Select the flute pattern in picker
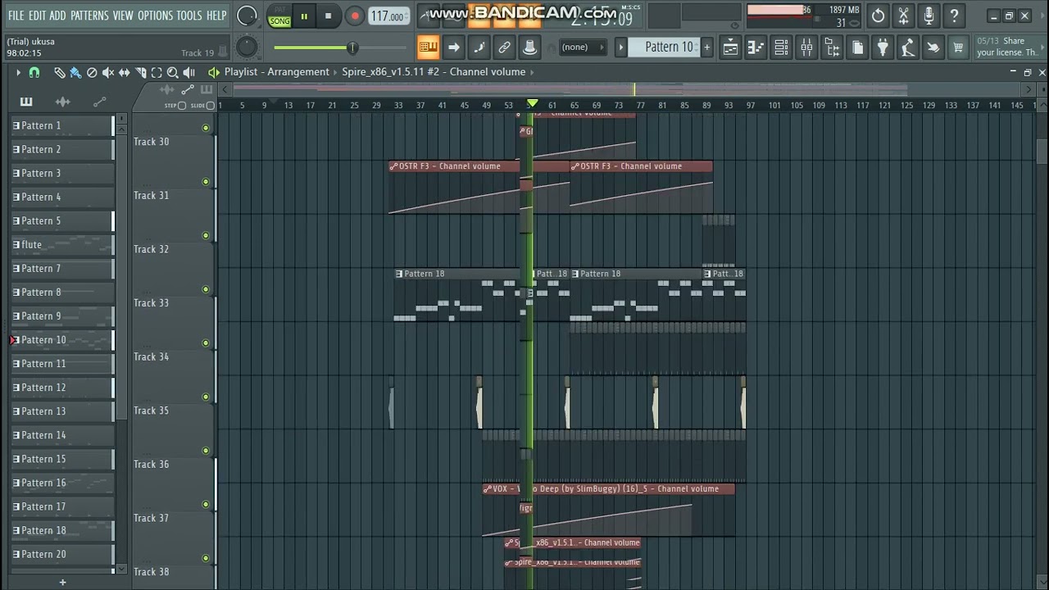 pos(62,244)
